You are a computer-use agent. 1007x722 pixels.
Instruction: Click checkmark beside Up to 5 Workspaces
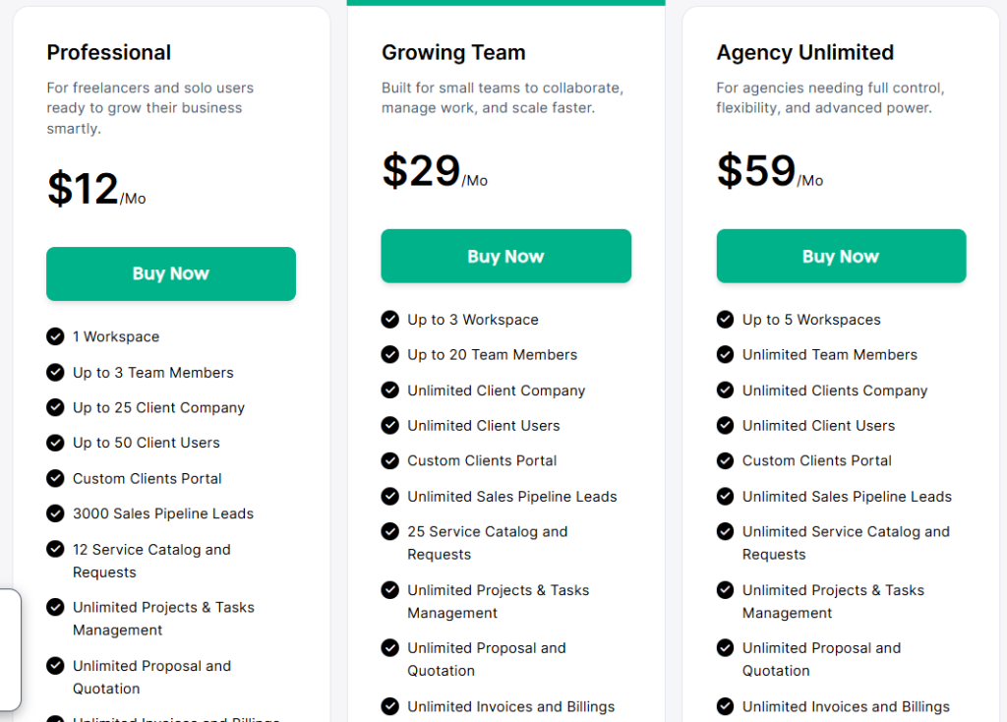725,319
